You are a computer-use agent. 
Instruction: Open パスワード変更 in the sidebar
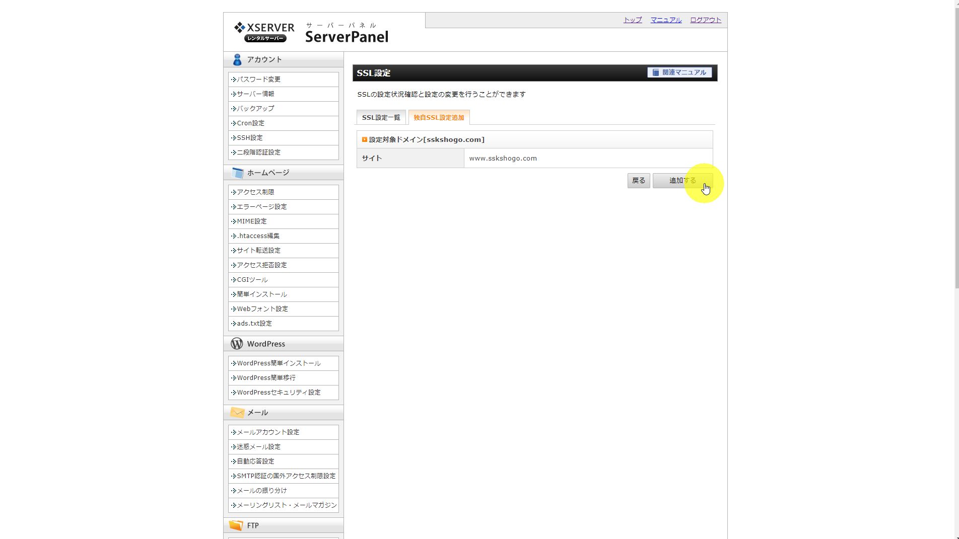(x=259, y=80)
